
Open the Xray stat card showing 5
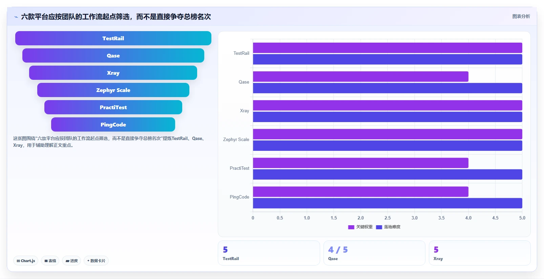pyautogui.click(x=480, y=253)
